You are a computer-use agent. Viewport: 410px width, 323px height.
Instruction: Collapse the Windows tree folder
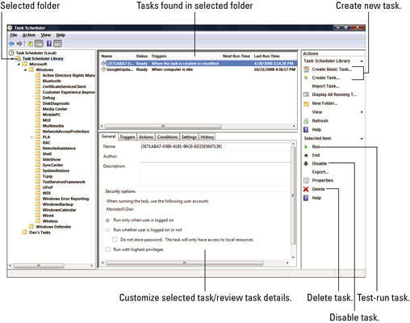(25, 70)
